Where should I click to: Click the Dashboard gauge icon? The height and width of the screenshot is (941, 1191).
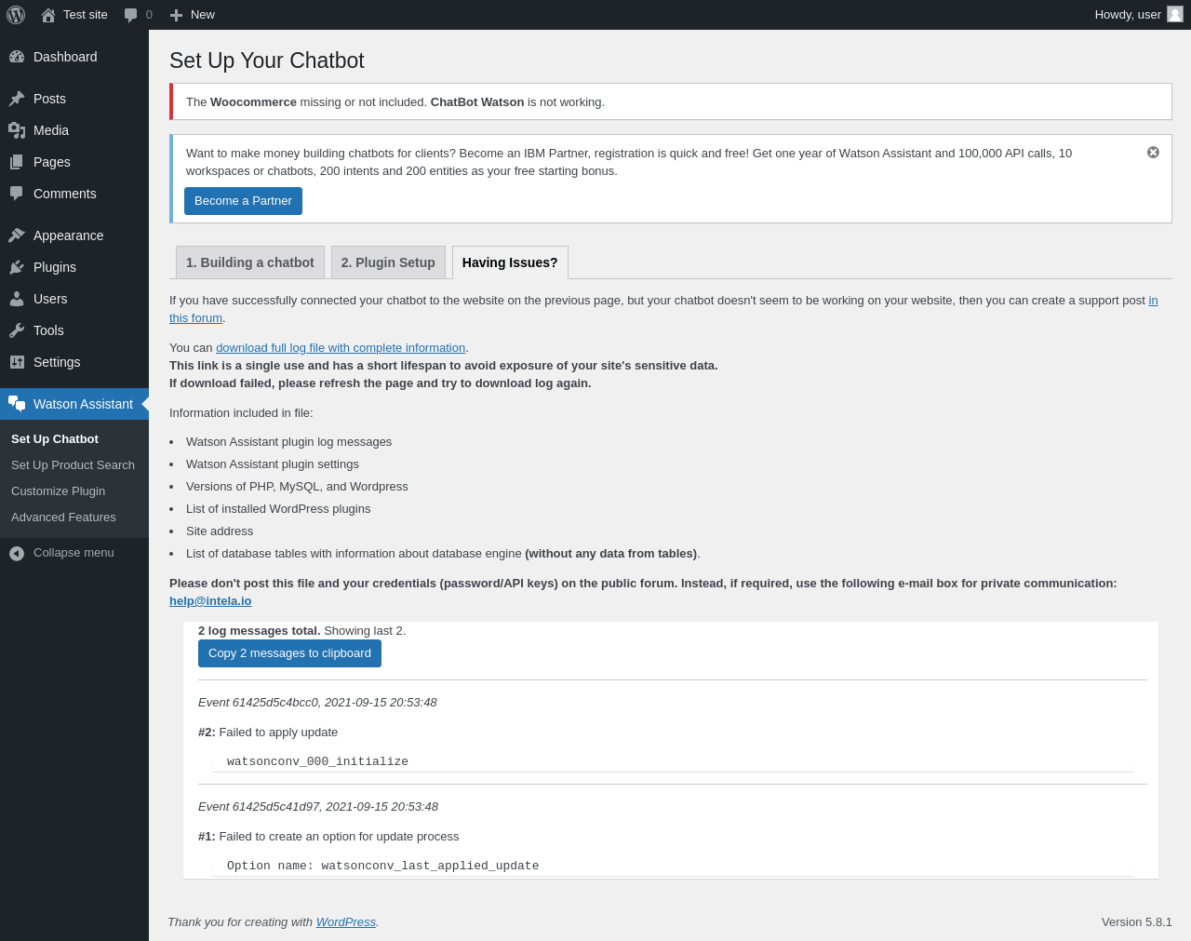point(17,57)
